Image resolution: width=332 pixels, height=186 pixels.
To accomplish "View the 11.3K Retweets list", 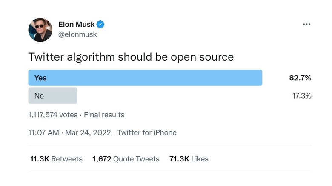I will (x=56, y=159).
